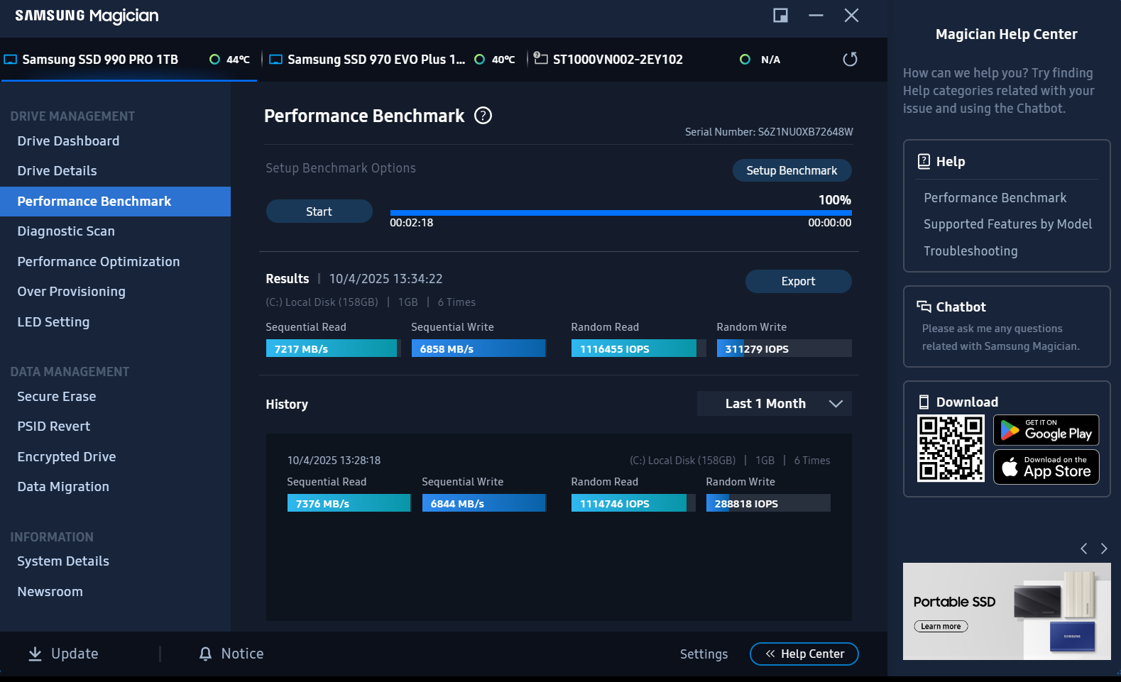
Task: Open PSID Revert page
Action: 54,427
